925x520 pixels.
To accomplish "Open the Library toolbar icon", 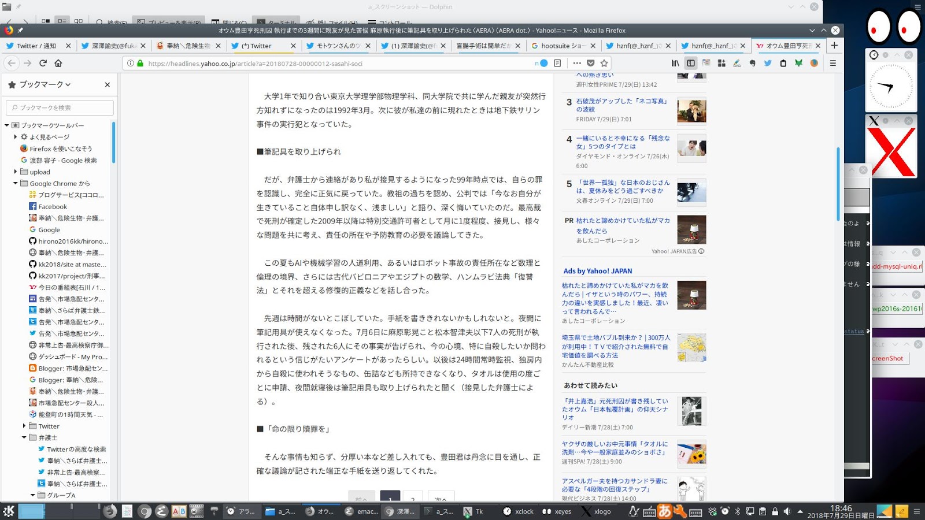I will click(675, 63).
